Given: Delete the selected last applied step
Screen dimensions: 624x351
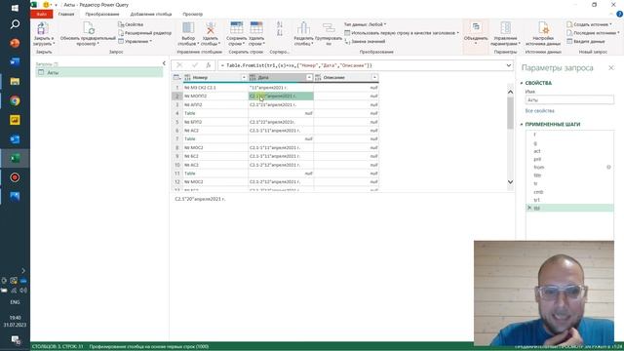Looking at the screenshot, I should (529, 208).
